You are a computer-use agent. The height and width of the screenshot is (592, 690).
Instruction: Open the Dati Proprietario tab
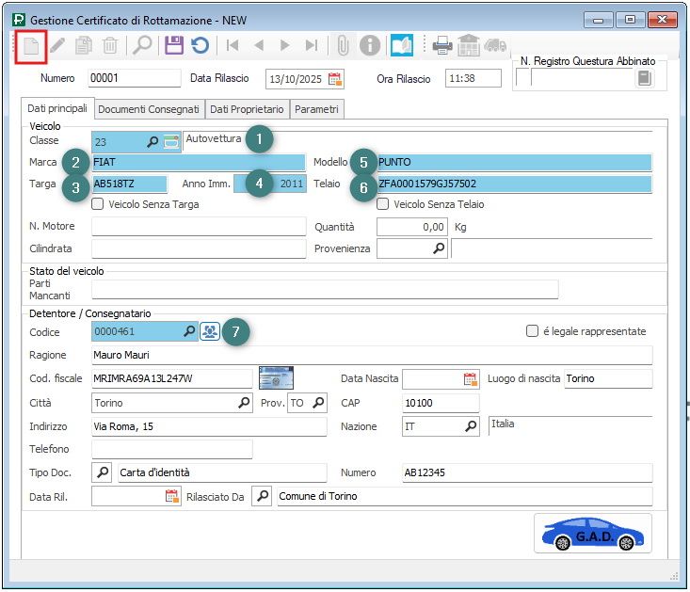click(248, 109)
